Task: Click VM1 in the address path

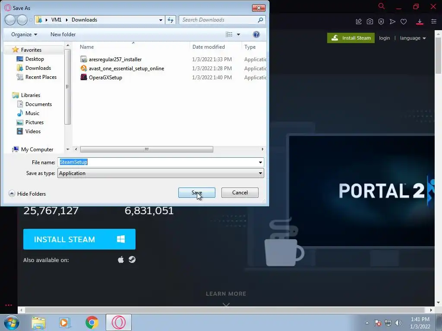Action: tap(57, 20)
